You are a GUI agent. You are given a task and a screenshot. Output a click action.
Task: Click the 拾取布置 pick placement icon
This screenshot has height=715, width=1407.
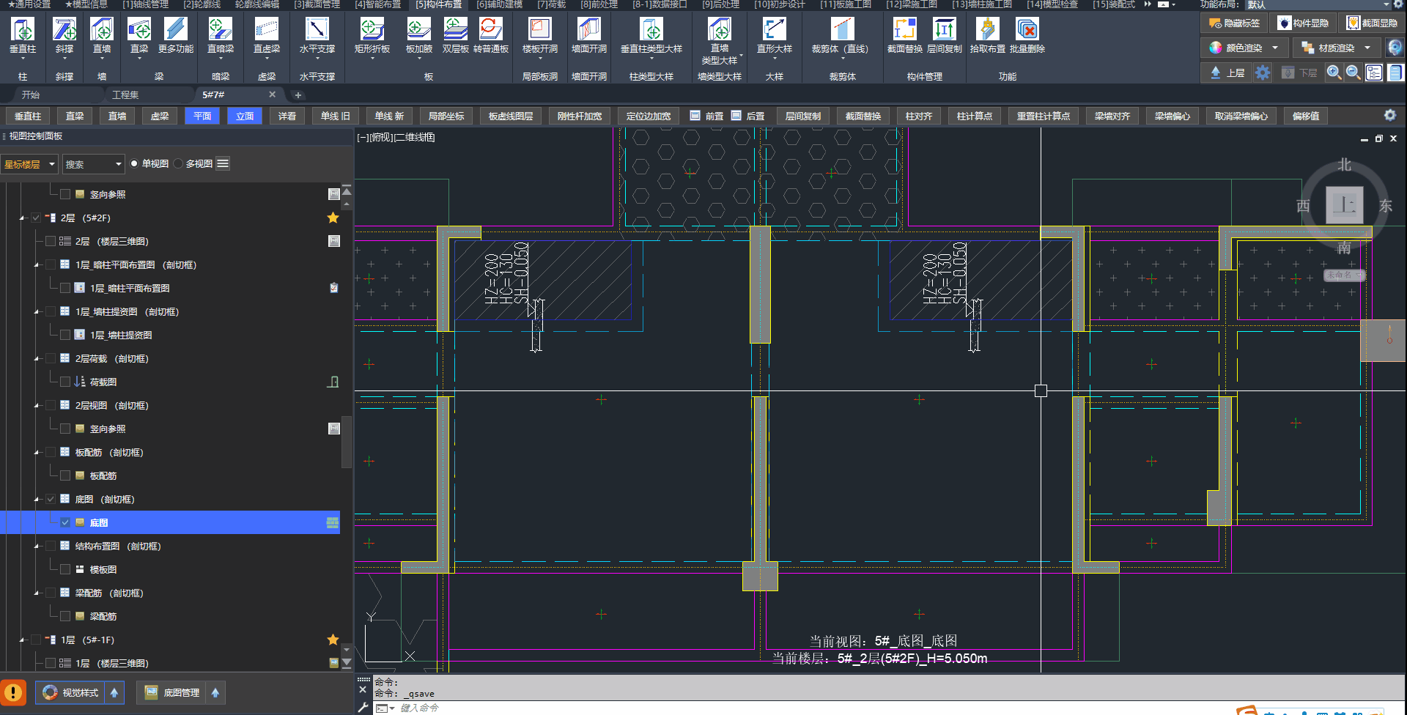click(x=987, y=29)
